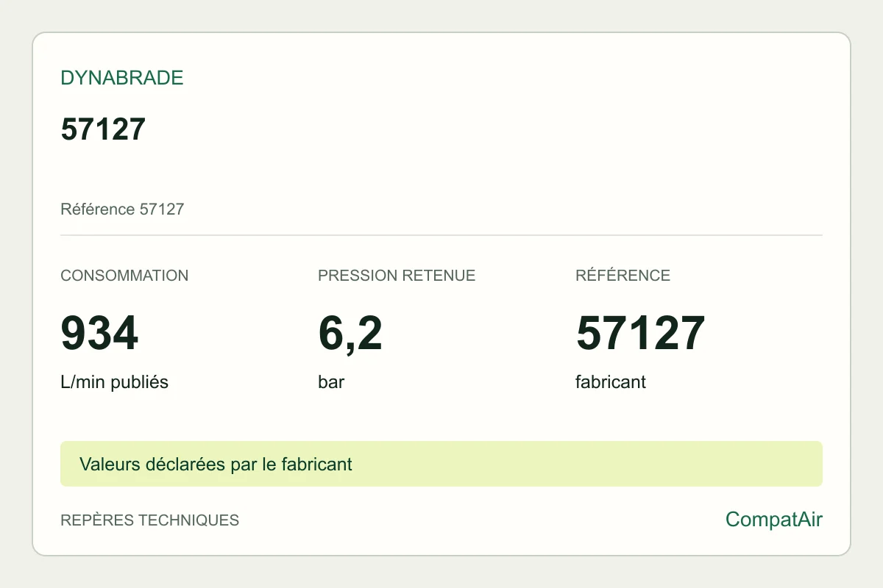Select the 57127 product title heading

103,129
